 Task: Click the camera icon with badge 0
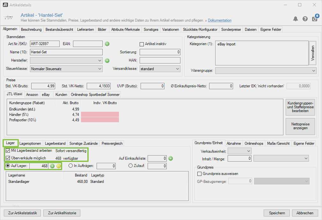(315, 18)
